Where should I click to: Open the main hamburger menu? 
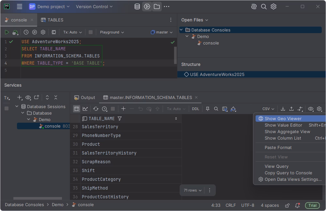pos(19,6)
